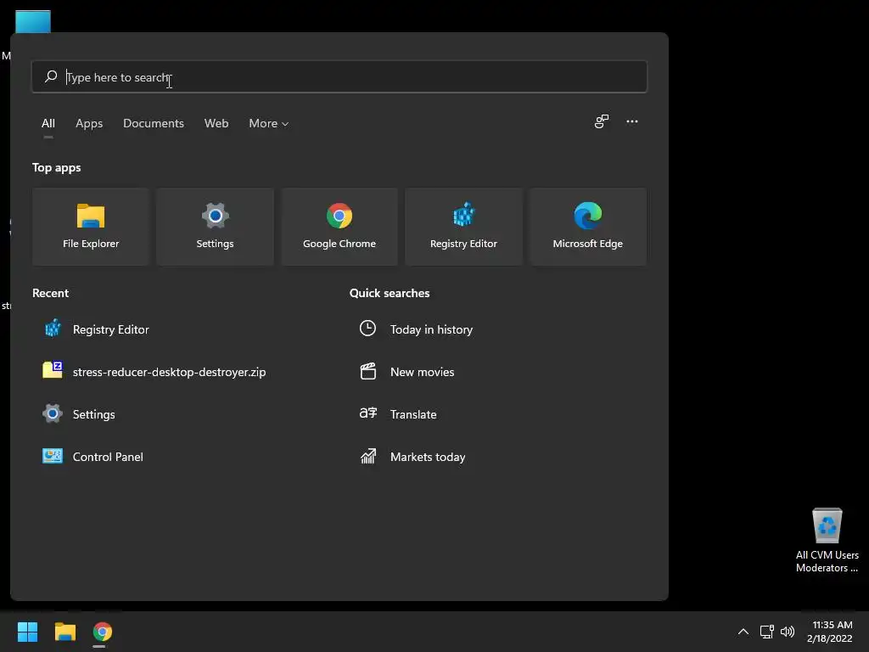Open the volume icon in system tray

tap(787, 632)
